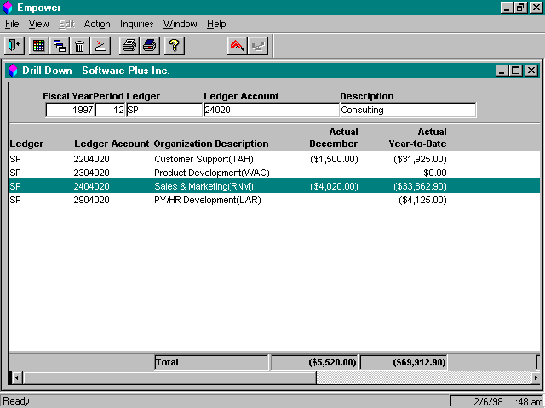Click the Total December value ($5,520.00)
Viewport: 545px width, 408px height.
pos(314,362)
